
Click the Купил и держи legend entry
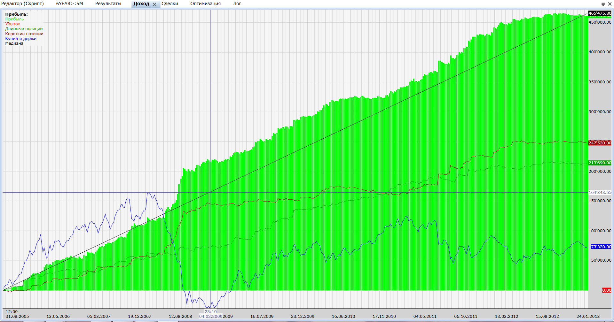coord(21,39)
